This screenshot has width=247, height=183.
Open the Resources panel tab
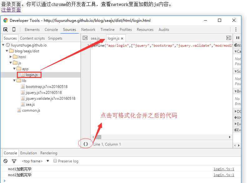pyautogui.click(x=145, y=30)
